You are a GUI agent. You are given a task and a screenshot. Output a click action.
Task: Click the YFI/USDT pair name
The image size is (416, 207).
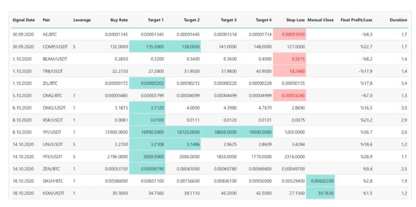point(52,132)
